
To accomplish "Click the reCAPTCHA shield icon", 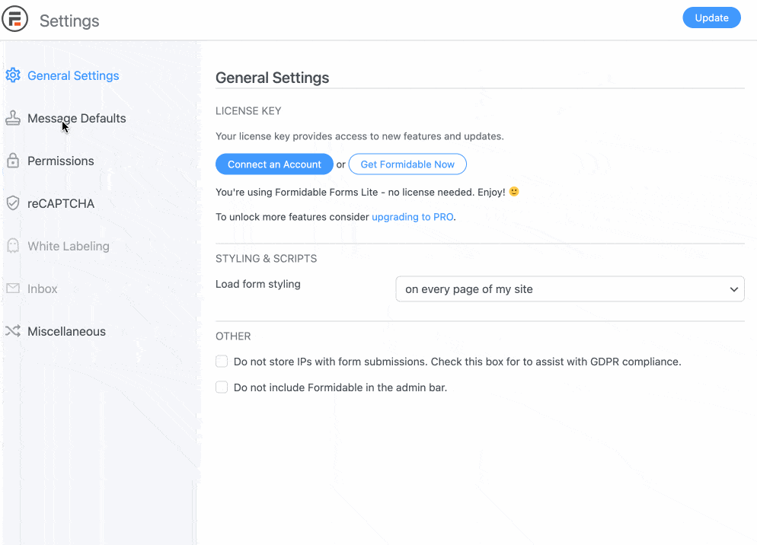I will pyautogui.click(x=13, y=203).
